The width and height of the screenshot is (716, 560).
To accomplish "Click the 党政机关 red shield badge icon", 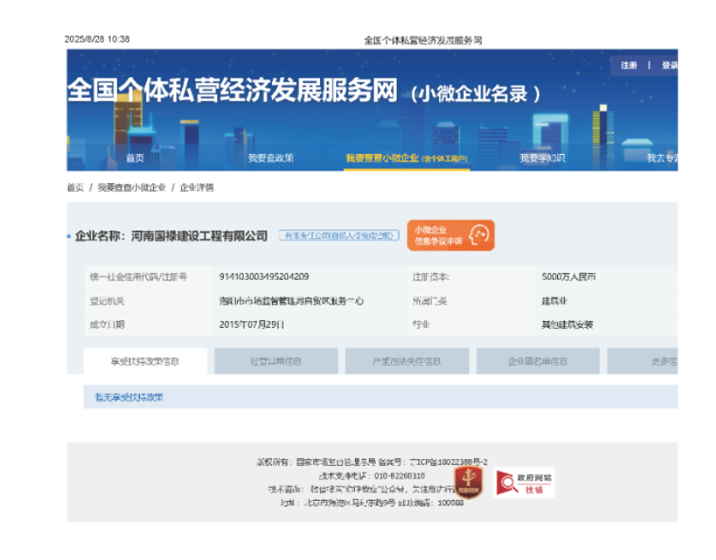I will pos(469,482).
